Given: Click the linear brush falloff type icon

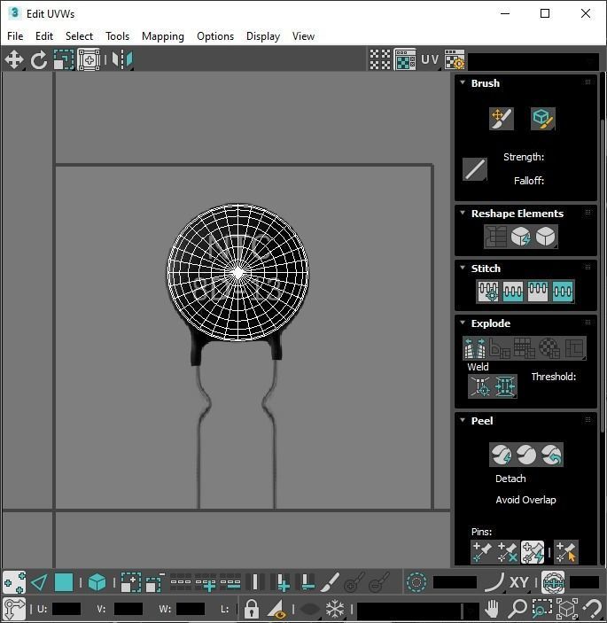Looking at the screenshot, I should (x=475, y=169).
